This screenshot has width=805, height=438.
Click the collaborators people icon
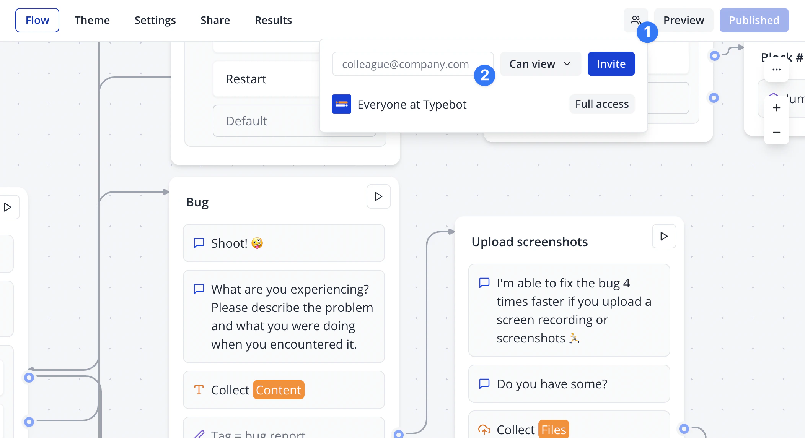[x=635, y=20]
